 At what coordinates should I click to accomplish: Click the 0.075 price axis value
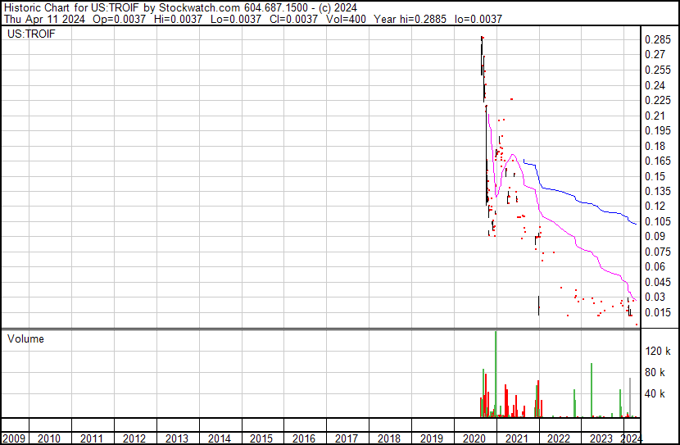click(658, 252)
